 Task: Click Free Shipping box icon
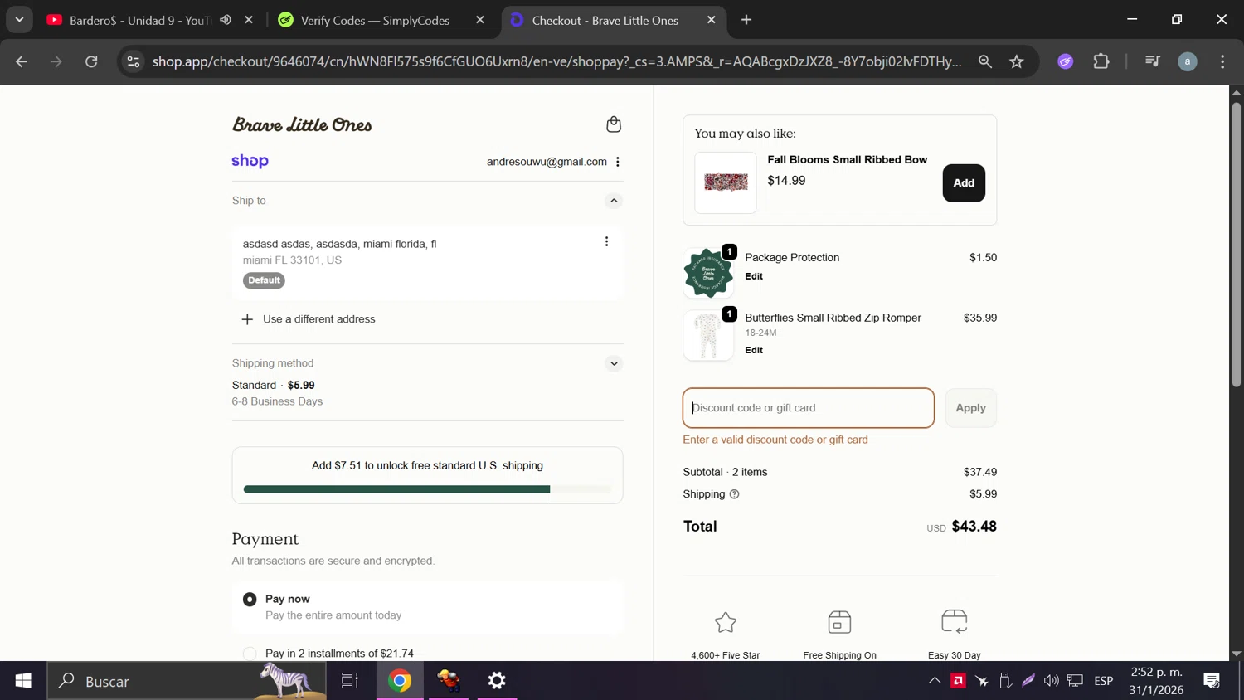pos(839,622)
